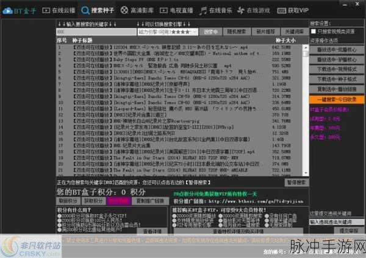
Task: Click 下载选中-种子格式 button
Action: 337,79
